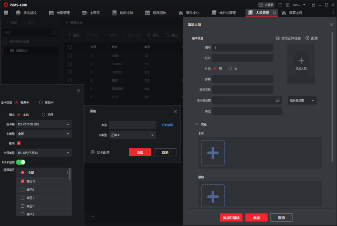Add a card with the 卡片 plus tile
This screenshot has height=226, width=337.
pos(213,153)
